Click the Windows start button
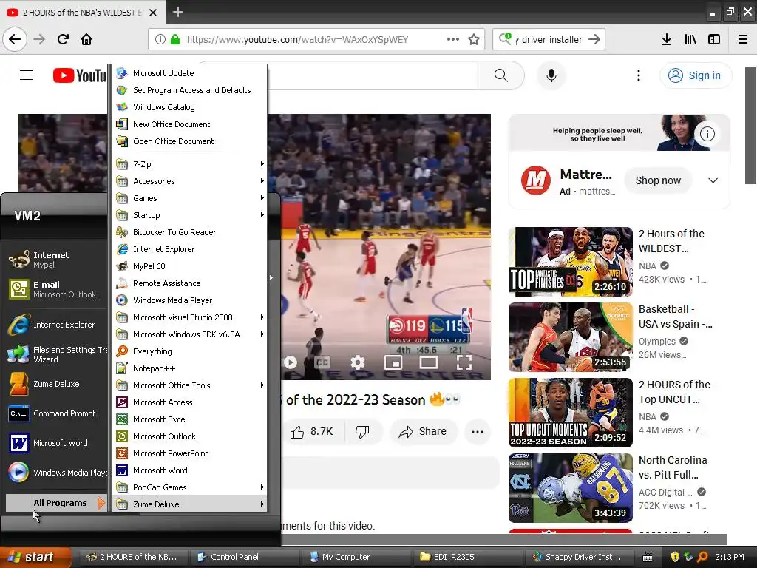 pos(35,557)
